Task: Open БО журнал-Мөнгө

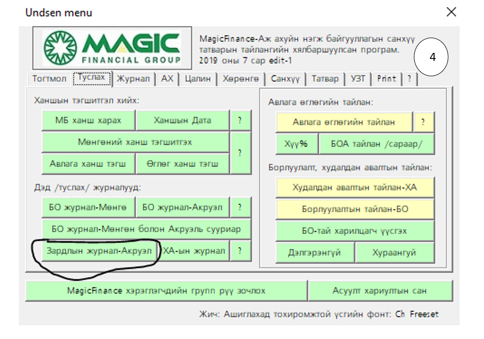Action: pyautogui.click(x=88, y=207)
